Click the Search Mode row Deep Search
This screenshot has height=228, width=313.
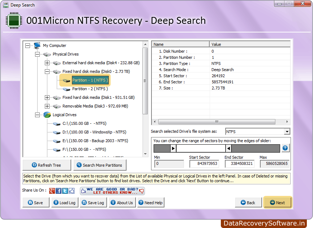coord(221,70)
